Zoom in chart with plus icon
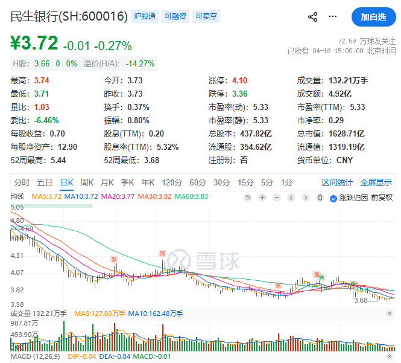 pos(262,198)
